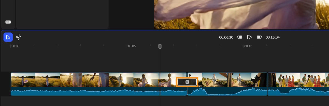Select the arrow selection tool

[x=8, y=37]
